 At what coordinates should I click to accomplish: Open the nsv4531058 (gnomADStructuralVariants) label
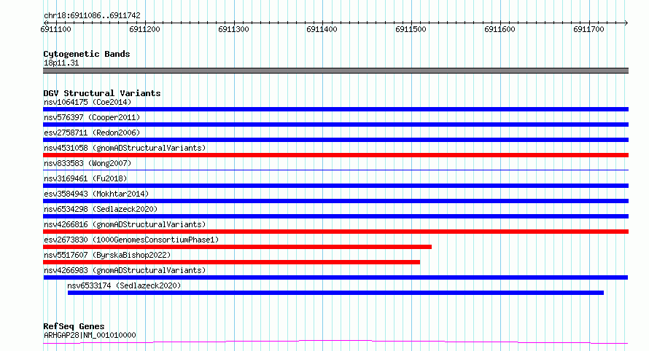(x=125, y=148)
